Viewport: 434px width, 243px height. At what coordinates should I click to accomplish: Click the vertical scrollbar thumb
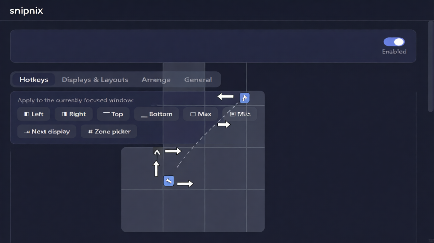click(x=431, y=66)
